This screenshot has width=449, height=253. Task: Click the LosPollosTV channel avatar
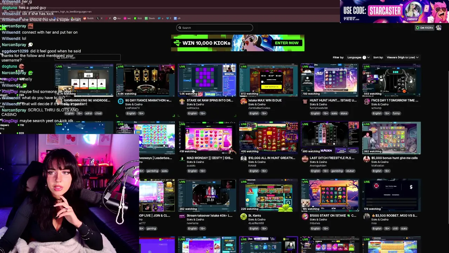click(x=120, y=102)
